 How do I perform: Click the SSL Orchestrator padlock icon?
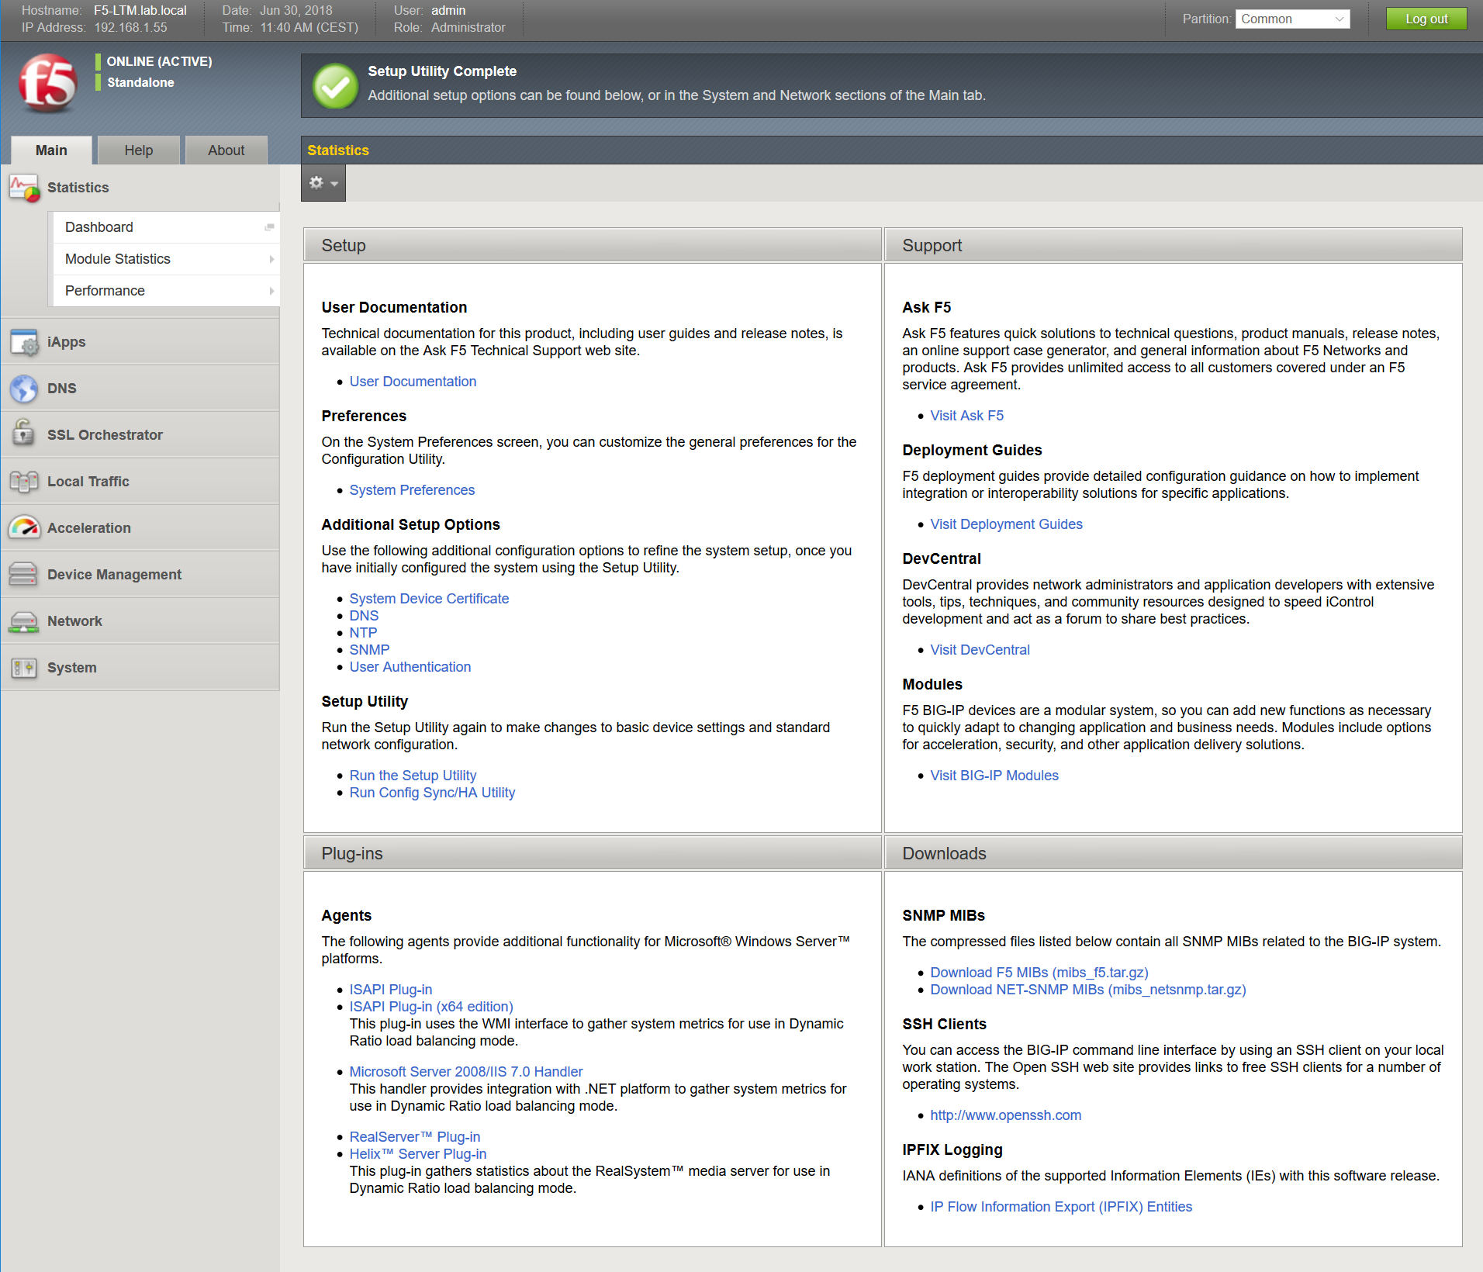(x=24, y=433)
